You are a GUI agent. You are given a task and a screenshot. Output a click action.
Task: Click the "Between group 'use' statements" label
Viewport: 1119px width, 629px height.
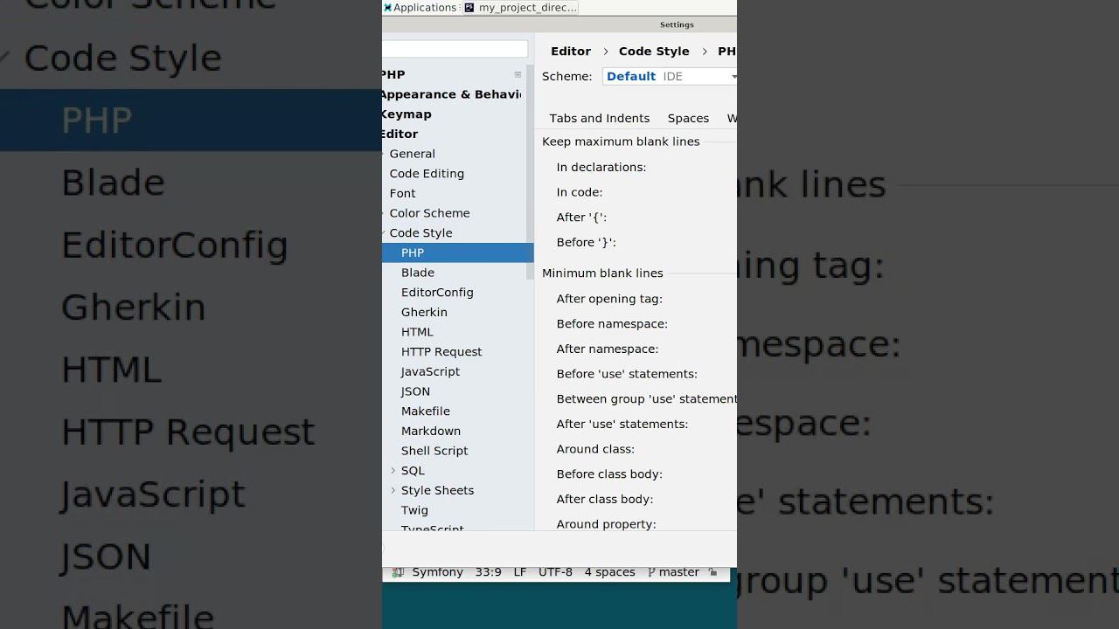click(x=646, y=399)
